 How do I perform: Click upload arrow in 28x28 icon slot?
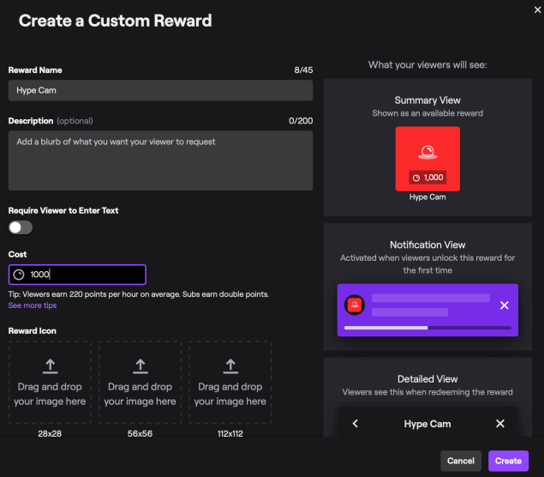point(51,366)
